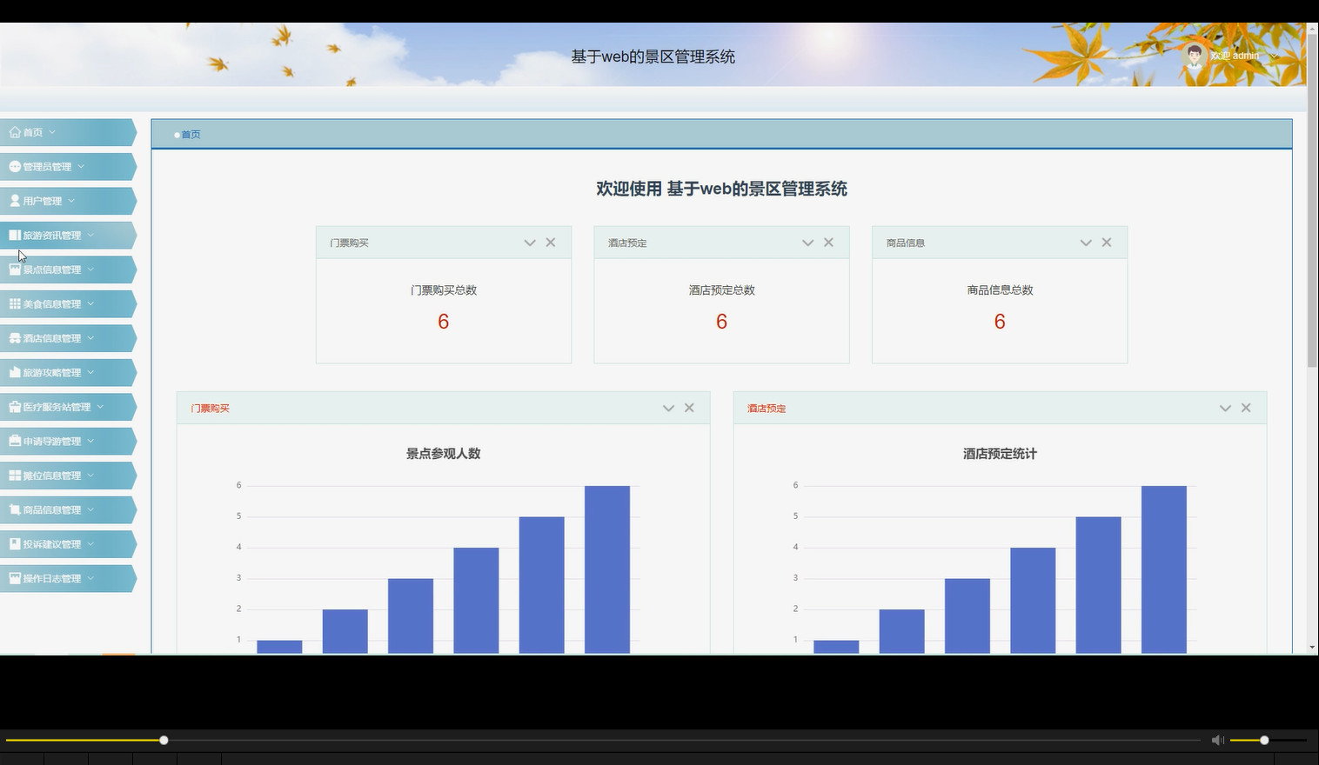Collapse the 酒店预定 statistics chart panel
The width and height of the screenshot is (1319, 765).
click(x=1225, y=408)
